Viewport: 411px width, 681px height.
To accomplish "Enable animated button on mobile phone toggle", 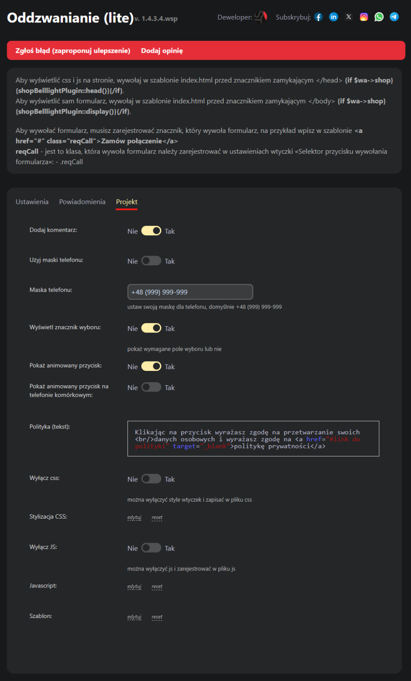I will [x=151, y=387].
